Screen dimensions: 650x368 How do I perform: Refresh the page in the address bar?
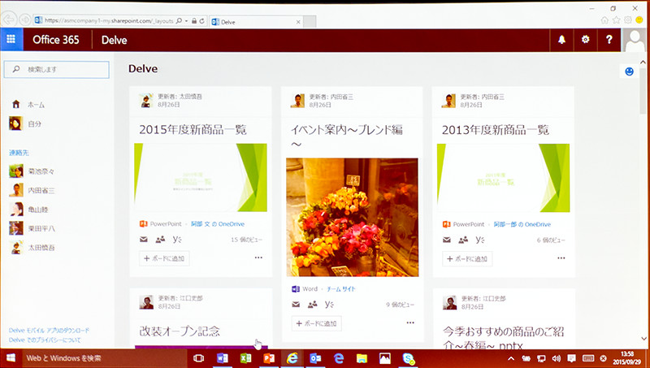click(201, 21)
